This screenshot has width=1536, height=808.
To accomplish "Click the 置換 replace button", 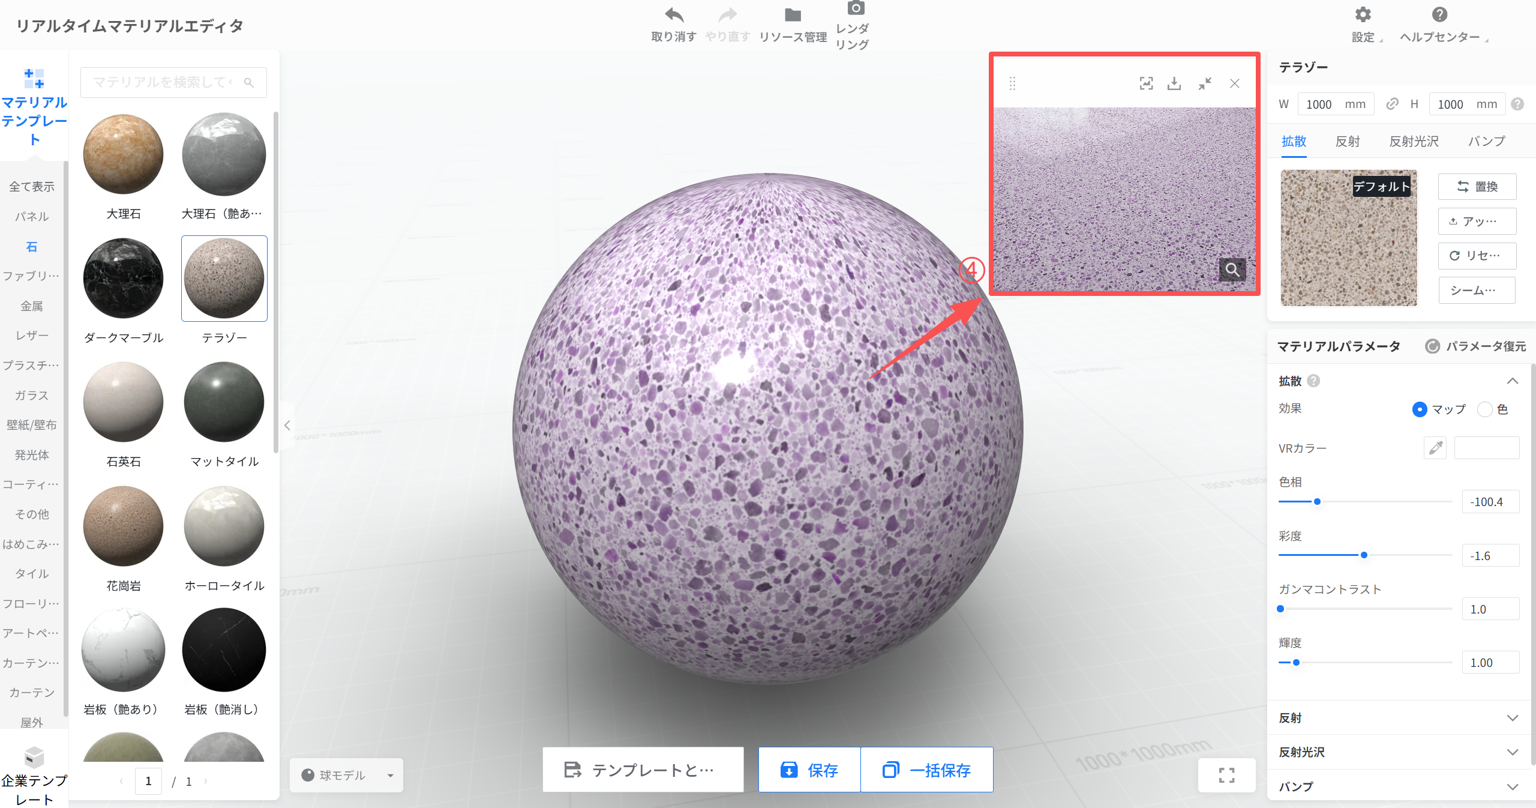I will (1477, 187).
